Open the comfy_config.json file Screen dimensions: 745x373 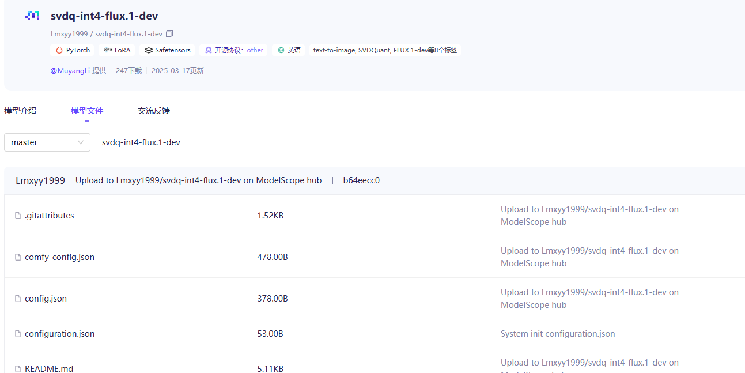59,257
